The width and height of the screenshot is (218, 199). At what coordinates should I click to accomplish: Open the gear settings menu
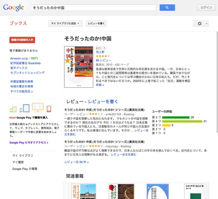pyautogui.click(x=201, y=23)
